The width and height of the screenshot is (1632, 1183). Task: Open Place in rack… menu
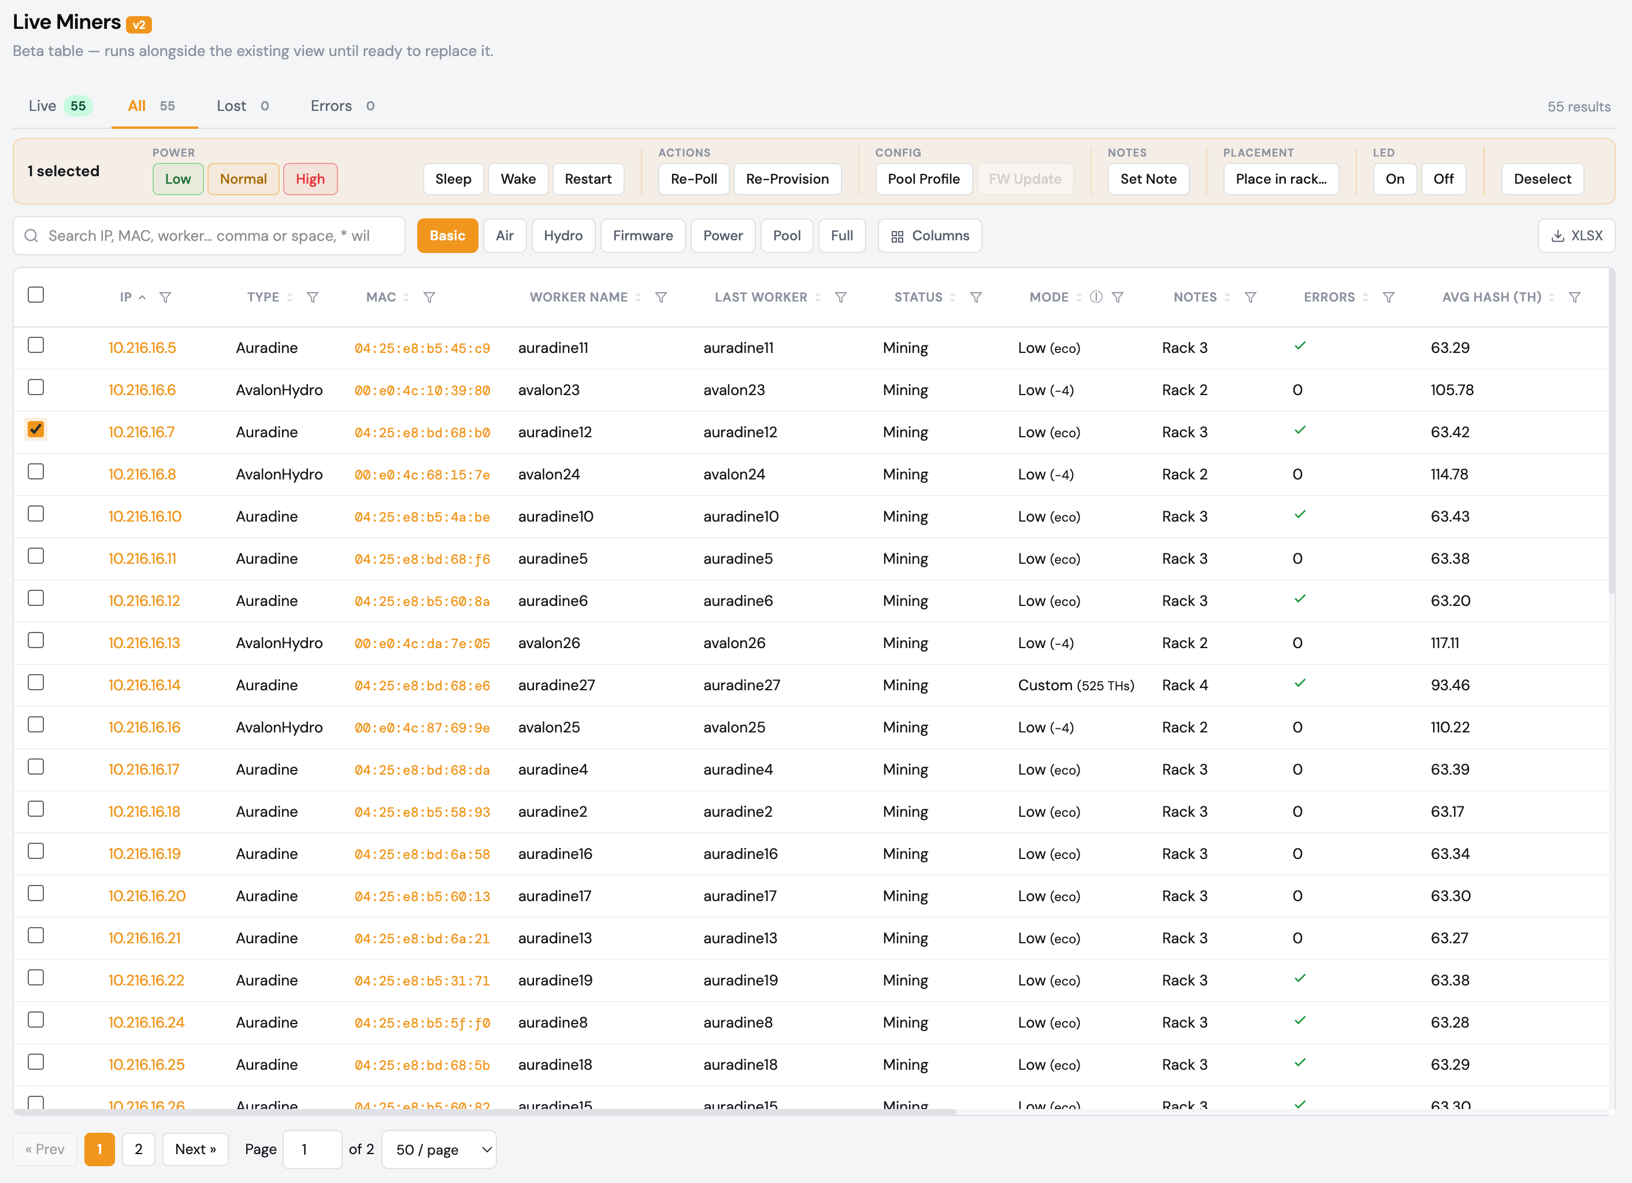1281,179
